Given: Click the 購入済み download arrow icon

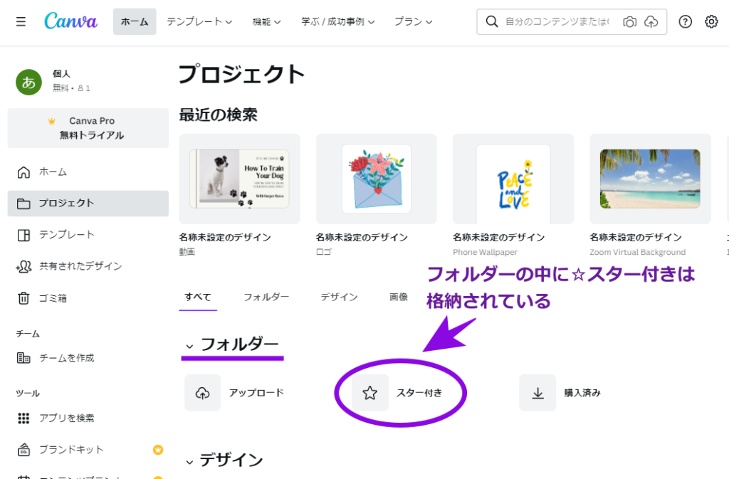Looking at the screenshot, I should point(537,393).
